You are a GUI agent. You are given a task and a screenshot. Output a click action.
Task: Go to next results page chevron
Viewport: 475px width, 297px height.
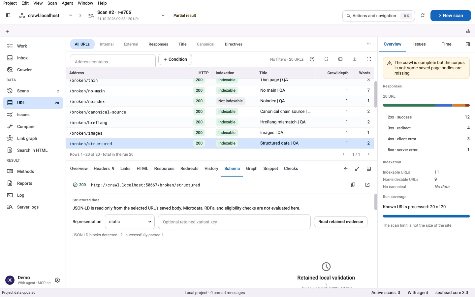tap(368, 154)
